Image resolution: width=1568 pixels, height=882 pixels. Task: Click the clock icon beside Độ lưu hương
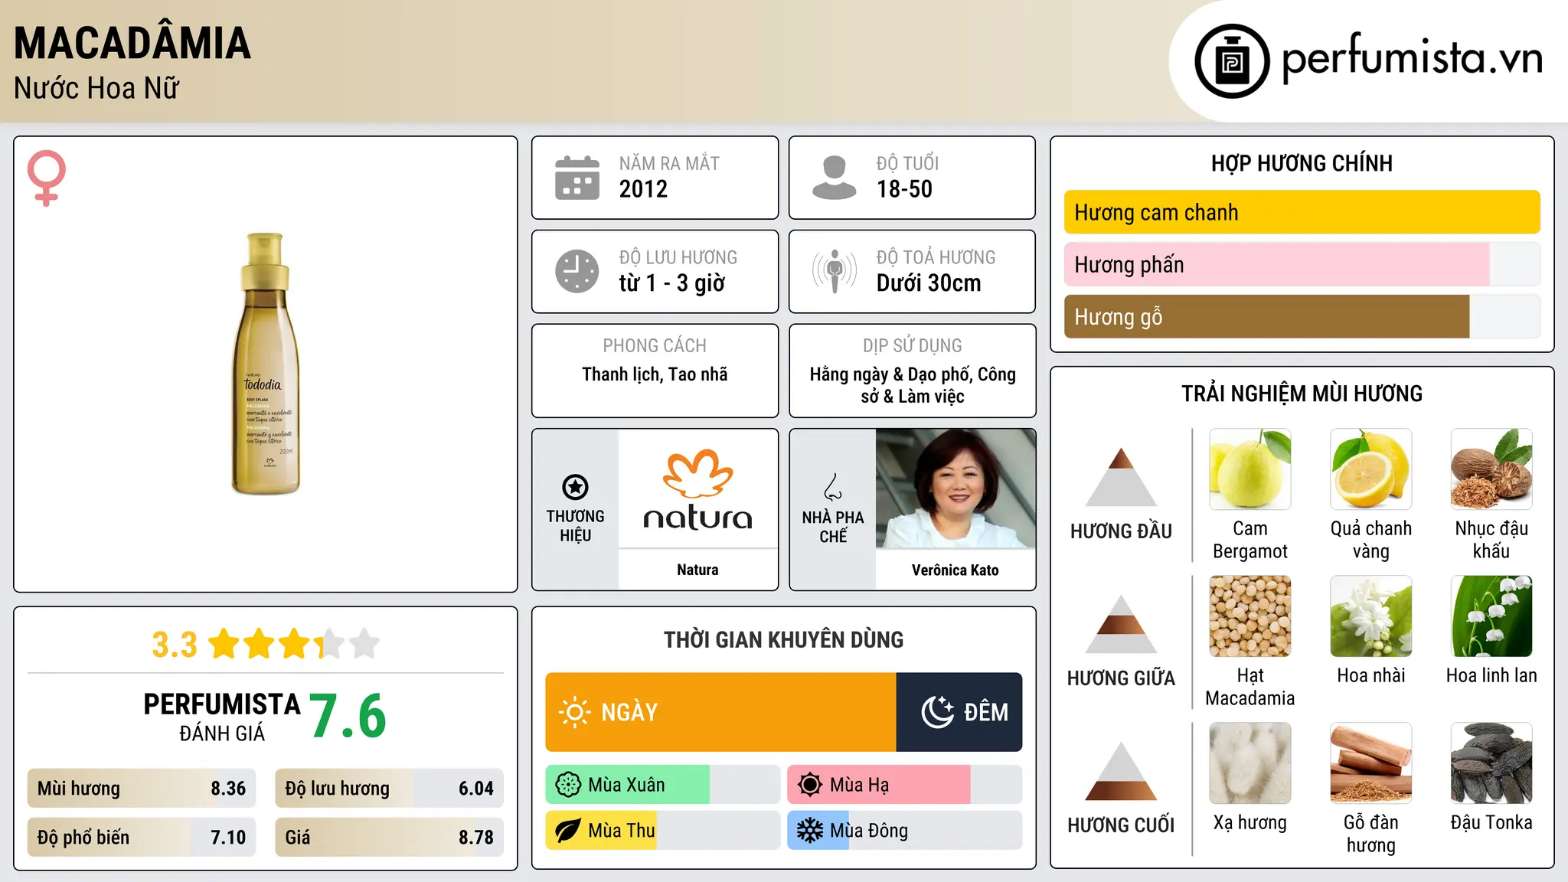(577, 271)
